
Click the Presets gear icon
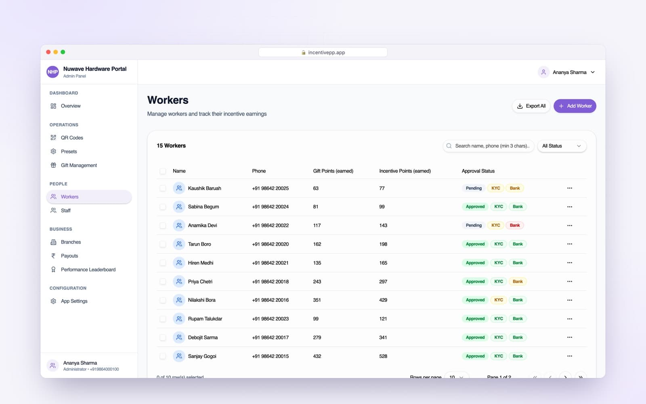[x=53, y=151]
